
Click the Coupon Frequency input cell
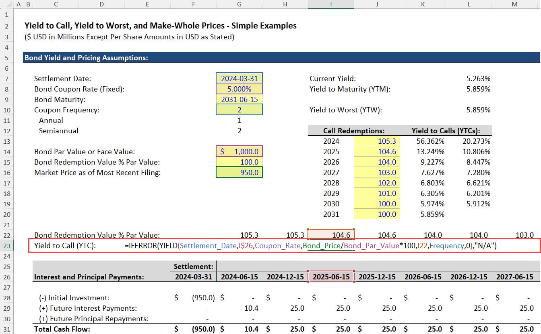click(x=239, y=110)
